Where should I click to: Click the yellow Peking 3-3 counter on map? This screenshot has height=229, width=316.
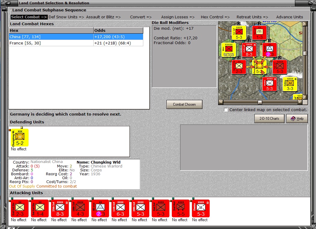coord(290,84)
